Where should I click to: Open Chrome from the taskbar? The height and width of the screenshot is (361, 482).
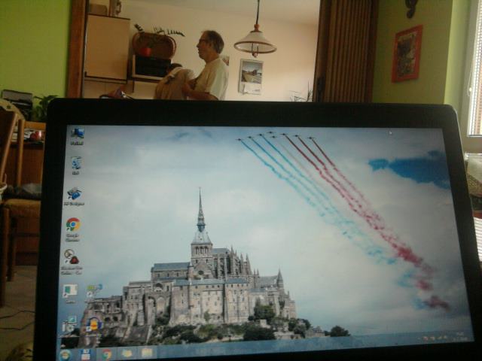(107, 354)
